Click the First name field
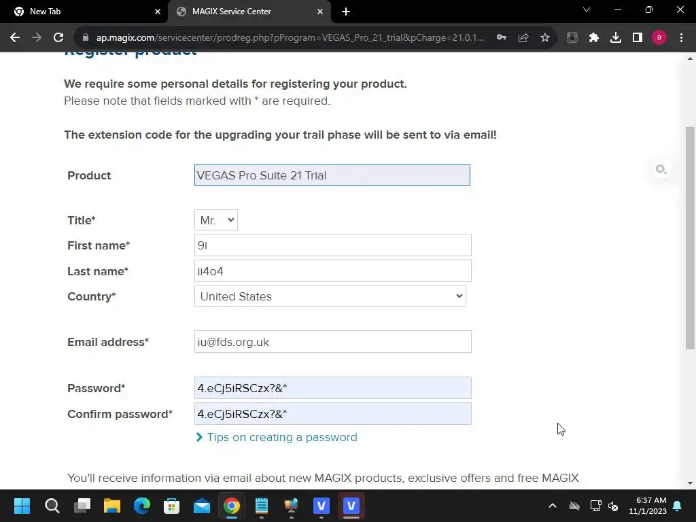Screen dimensions: 696x522 (x=333, y=245)
